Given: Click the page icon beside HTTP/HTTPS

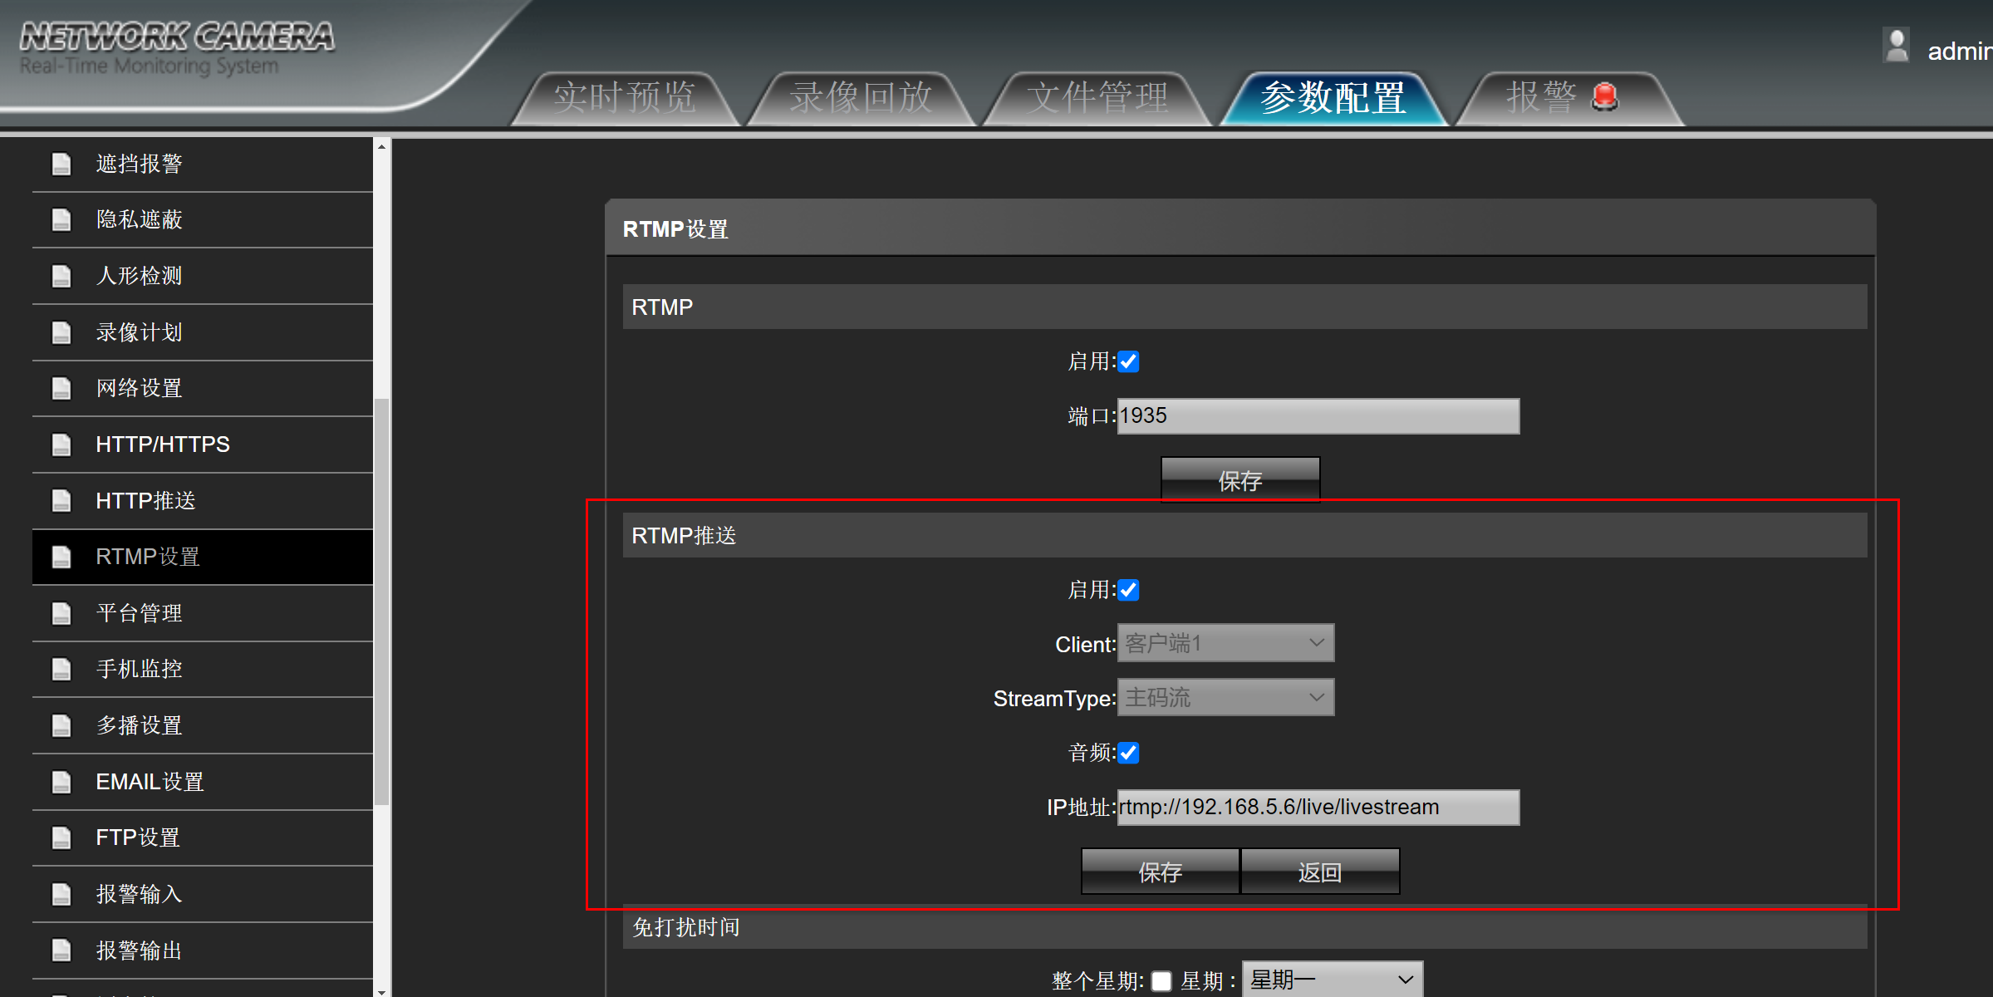Looking at the screenshot, I should pyautogui.click(x=61, y=444).
